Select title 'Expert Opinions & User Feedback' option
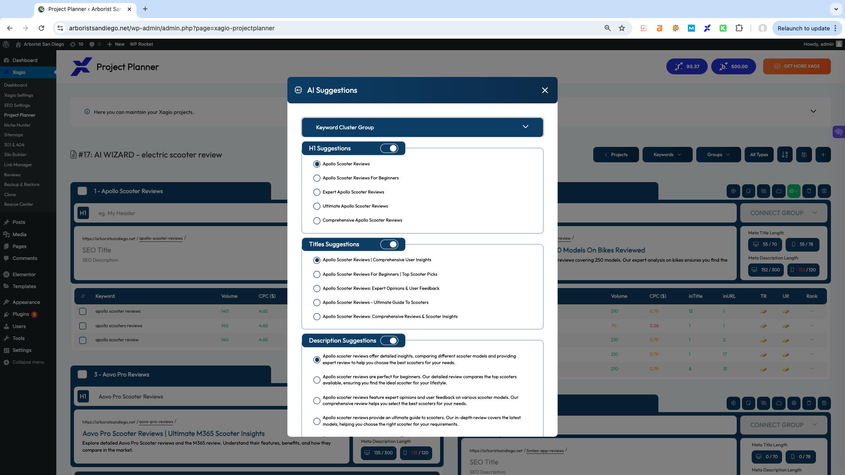Image resolution: width=845 pixels, height=475 pixels. pos(316,289)
